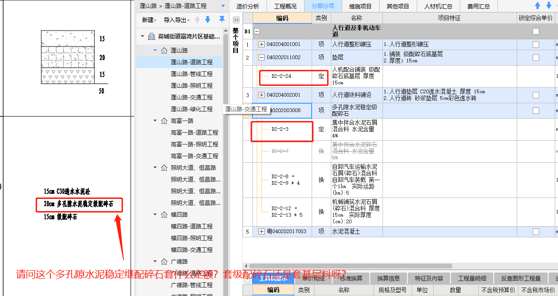This screenshot has width=558, height=296.
Task: Open the 蓬山路-道路工程 breadcrumb dropdown
Action: (x=223, y=6)
